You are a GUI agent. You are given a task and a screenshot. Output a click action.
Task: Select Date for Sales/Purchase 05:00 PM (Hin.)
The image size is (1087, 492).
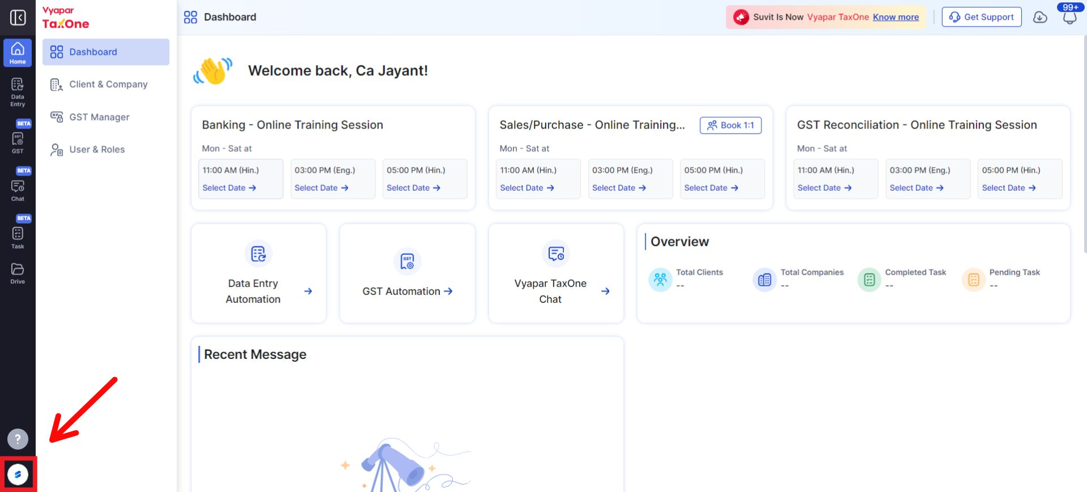pyautogui.click(x=711, y=188)
